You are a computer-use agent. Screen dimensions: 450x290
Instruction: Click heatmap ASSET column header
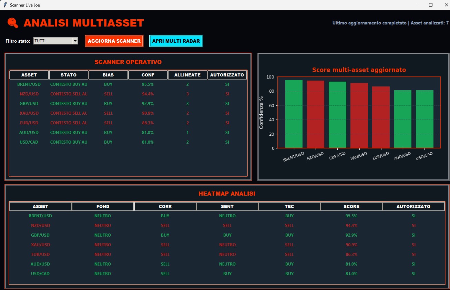pyautogui.click(x=40, y=206)
